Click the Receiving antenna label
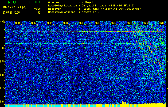The width and height of the screenshot is (168, 107). point(62,12)
